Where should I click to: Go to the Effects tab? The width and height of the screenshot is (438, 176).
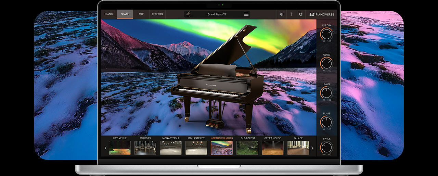tap(157, 14)
